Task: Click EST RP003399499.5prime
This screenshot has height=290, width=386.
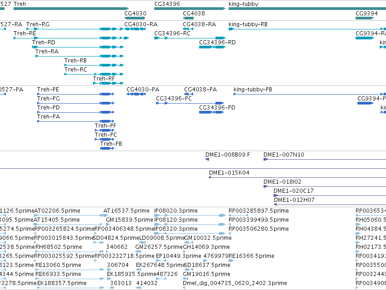Action: coord(230,224)
